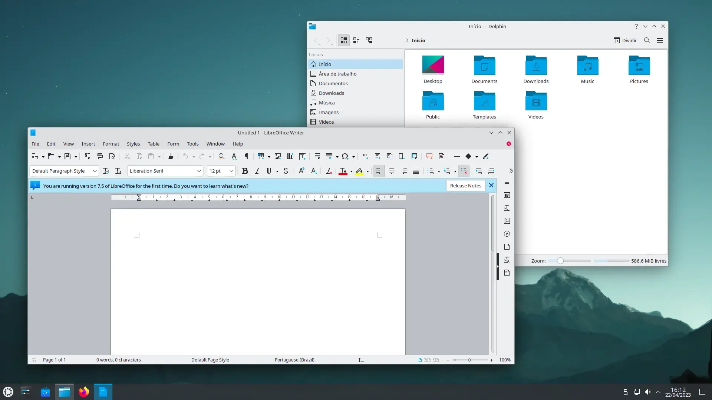Screen dimensions: 712x400
Task: Click the Insert Line icon
Action: [457, 156]
